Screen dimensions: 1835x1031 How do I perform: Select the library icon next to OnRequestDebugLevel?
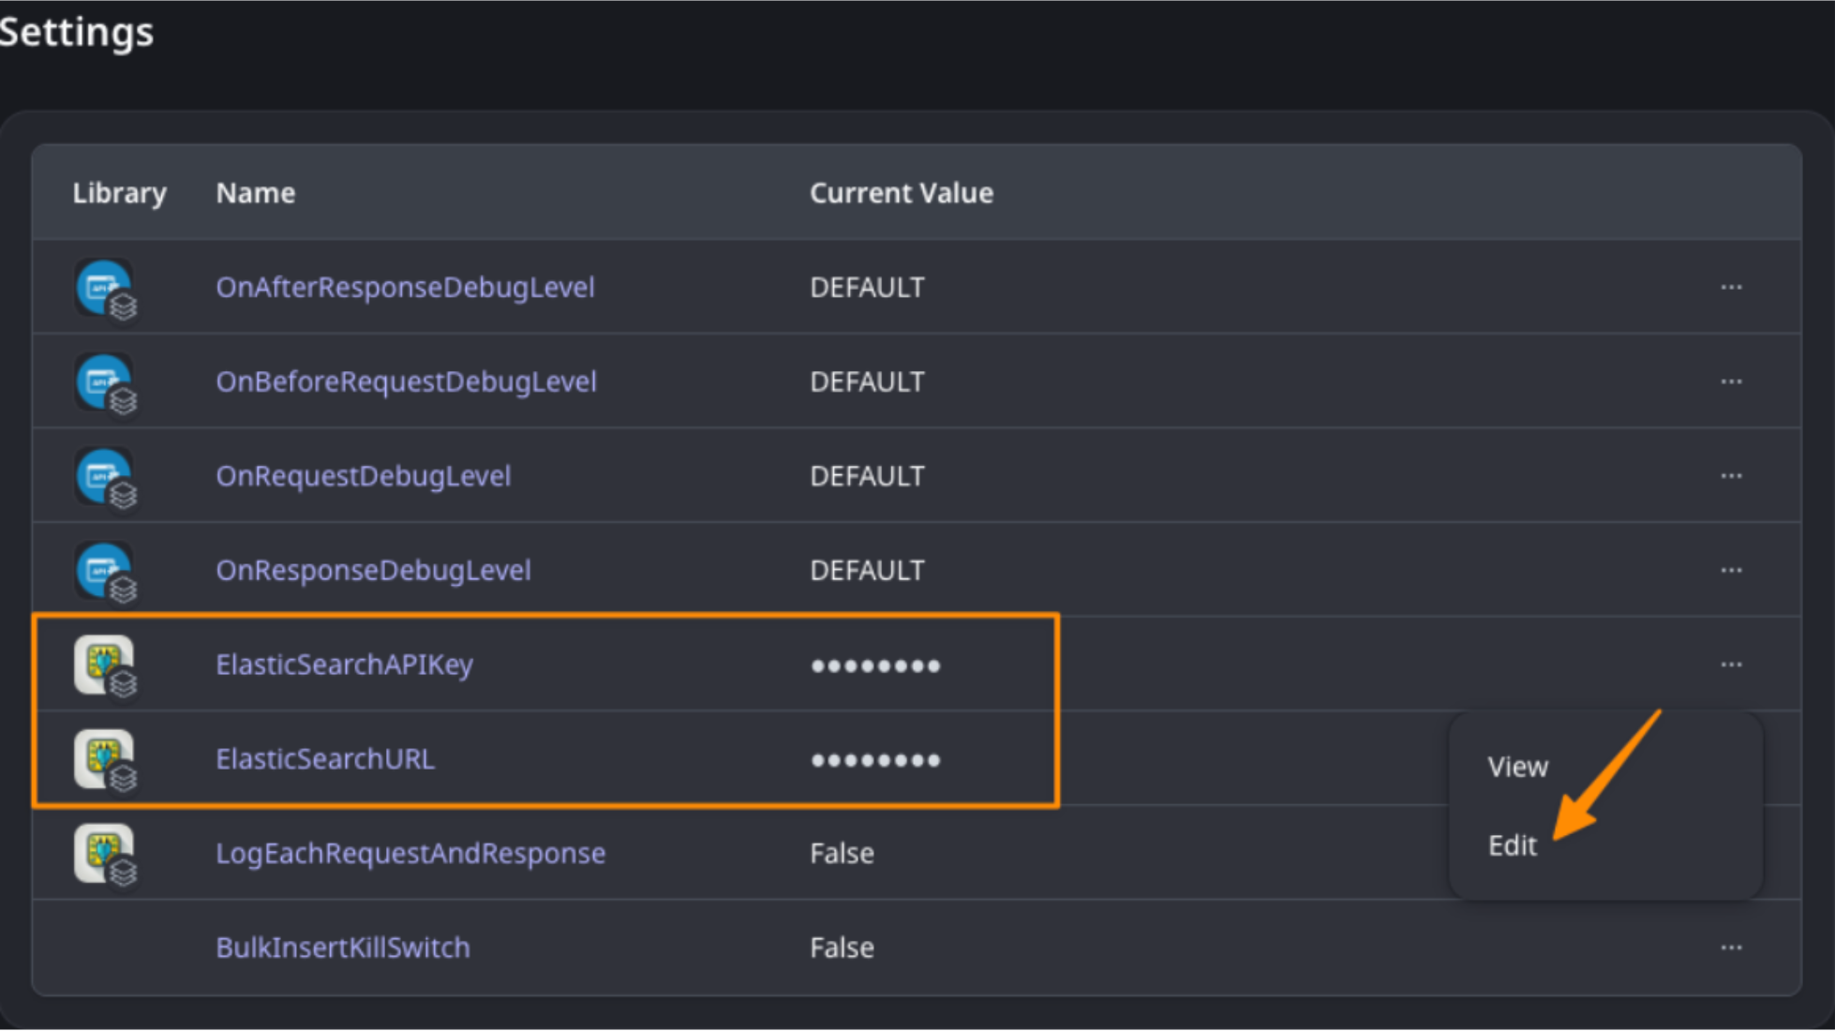(105, 475)
